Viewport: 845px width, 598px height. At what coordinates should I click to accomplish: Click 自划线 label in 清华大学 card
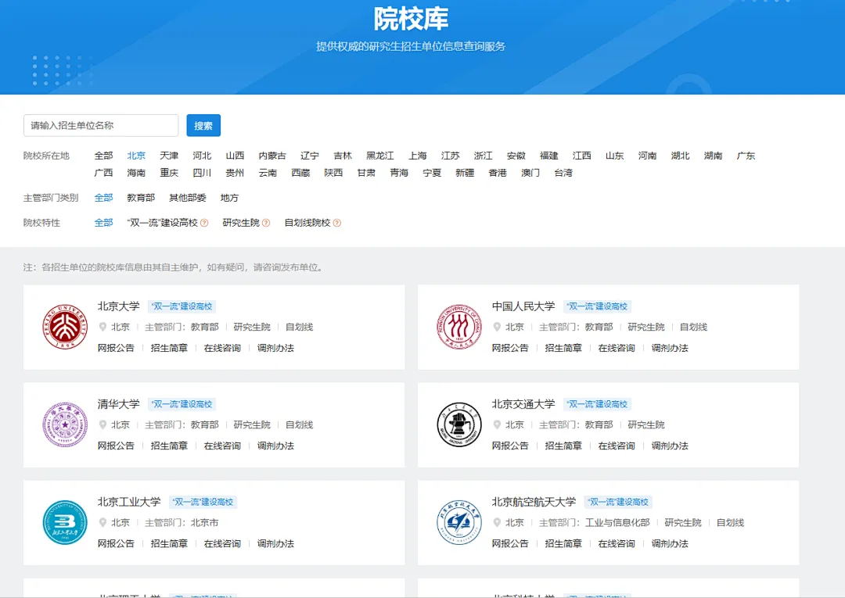click(300, 424)
